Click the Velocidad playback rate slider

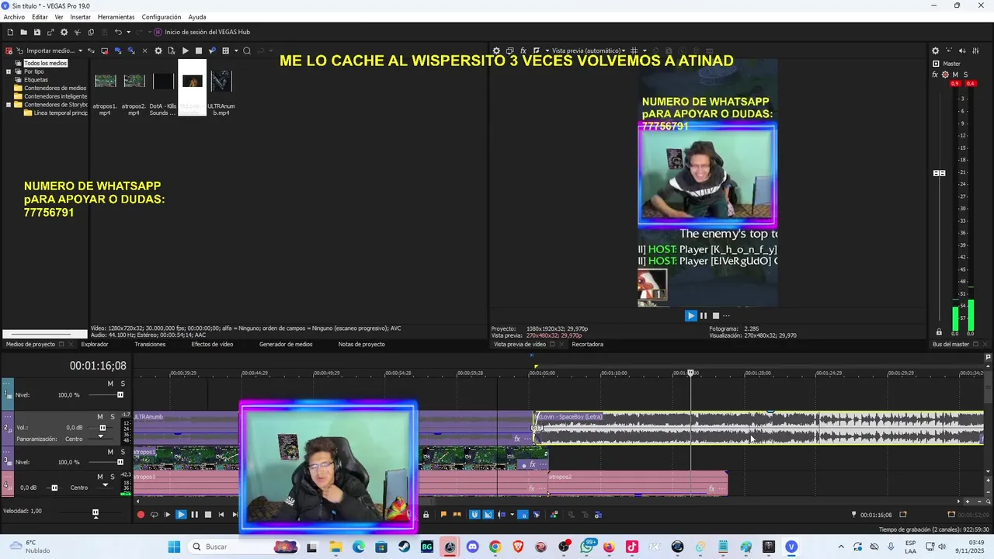(x=96, y=512)
